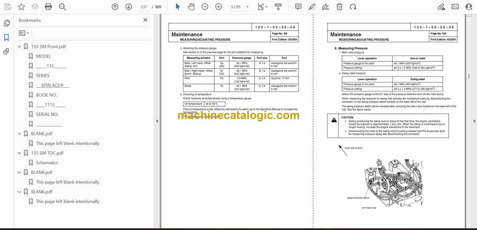Select the MODEL bookmark
This screenshot has height=230, width=477.
[43, 57]
